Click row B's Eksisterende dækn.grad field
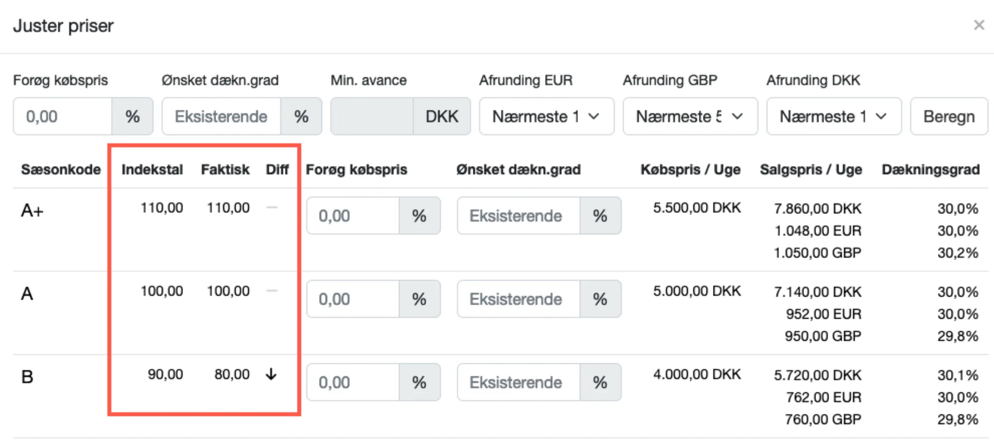 click(518, 382)
